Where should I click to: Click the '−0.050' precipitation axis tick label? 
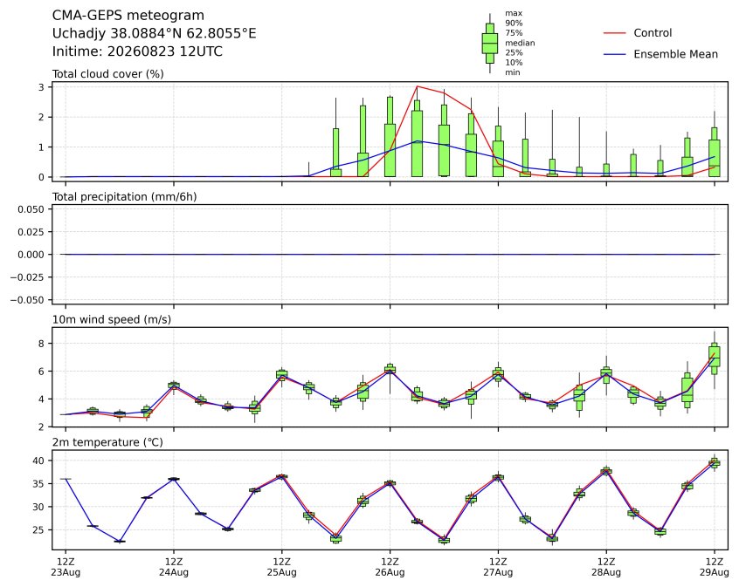[x=28, y=300]
